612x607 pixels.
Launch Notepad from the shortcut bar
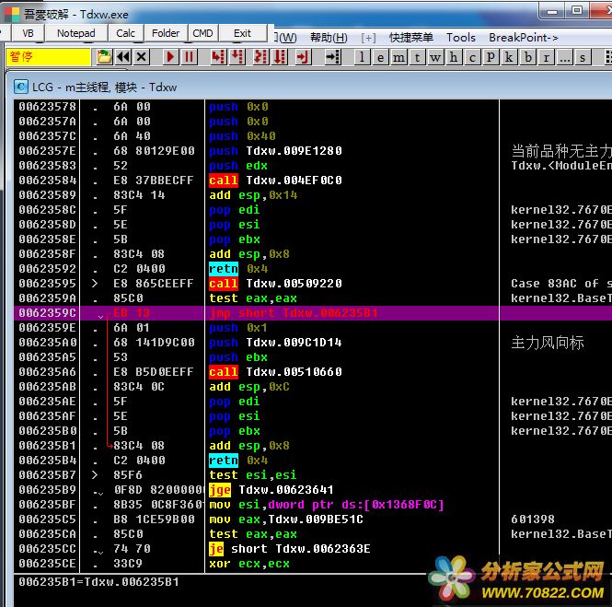pos(76,33)
